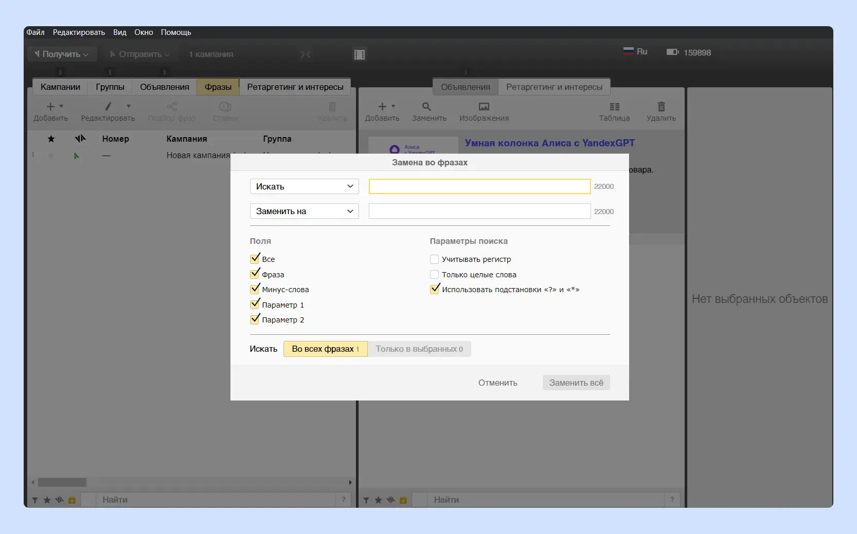Open the Вид menu
Image resolution: width=857 pixels, height=534 pixels.
pos(120,32)
